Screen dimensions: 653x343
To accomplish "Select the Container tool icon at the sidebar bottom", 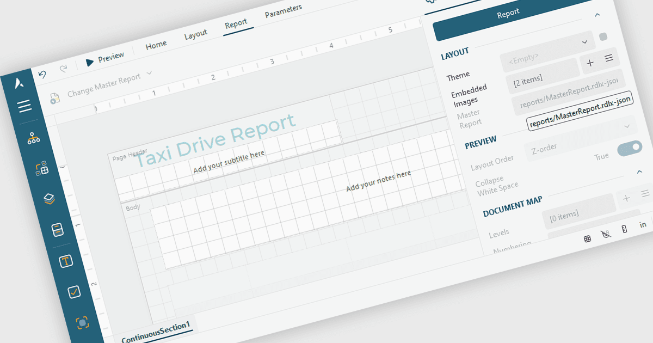I will pyautogui.click(x=82, y=322).
